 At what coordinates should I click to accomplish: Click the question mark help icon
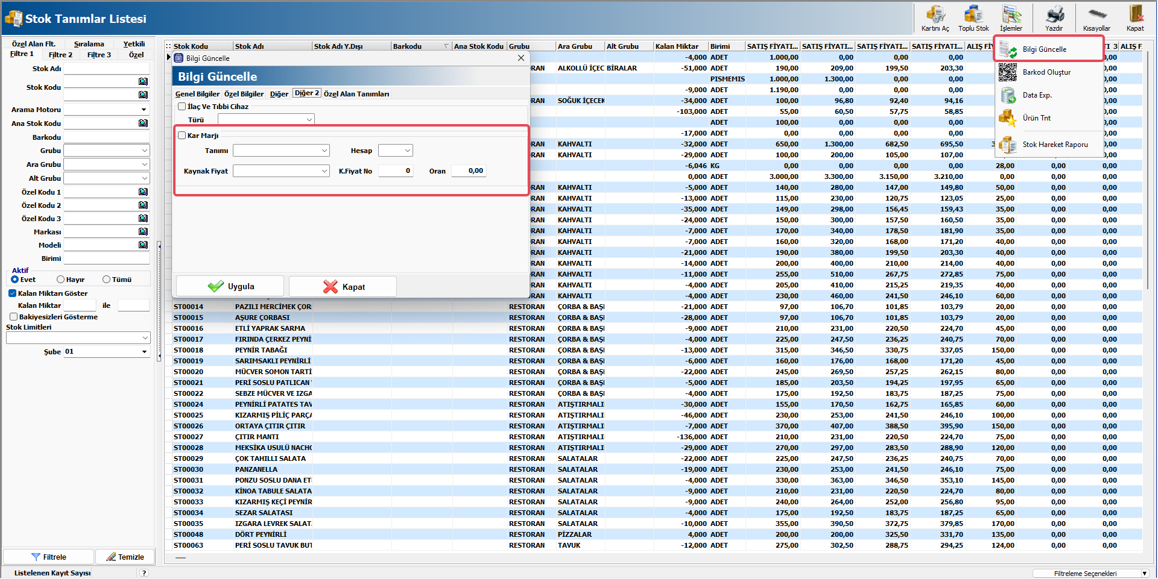[144, 573]
